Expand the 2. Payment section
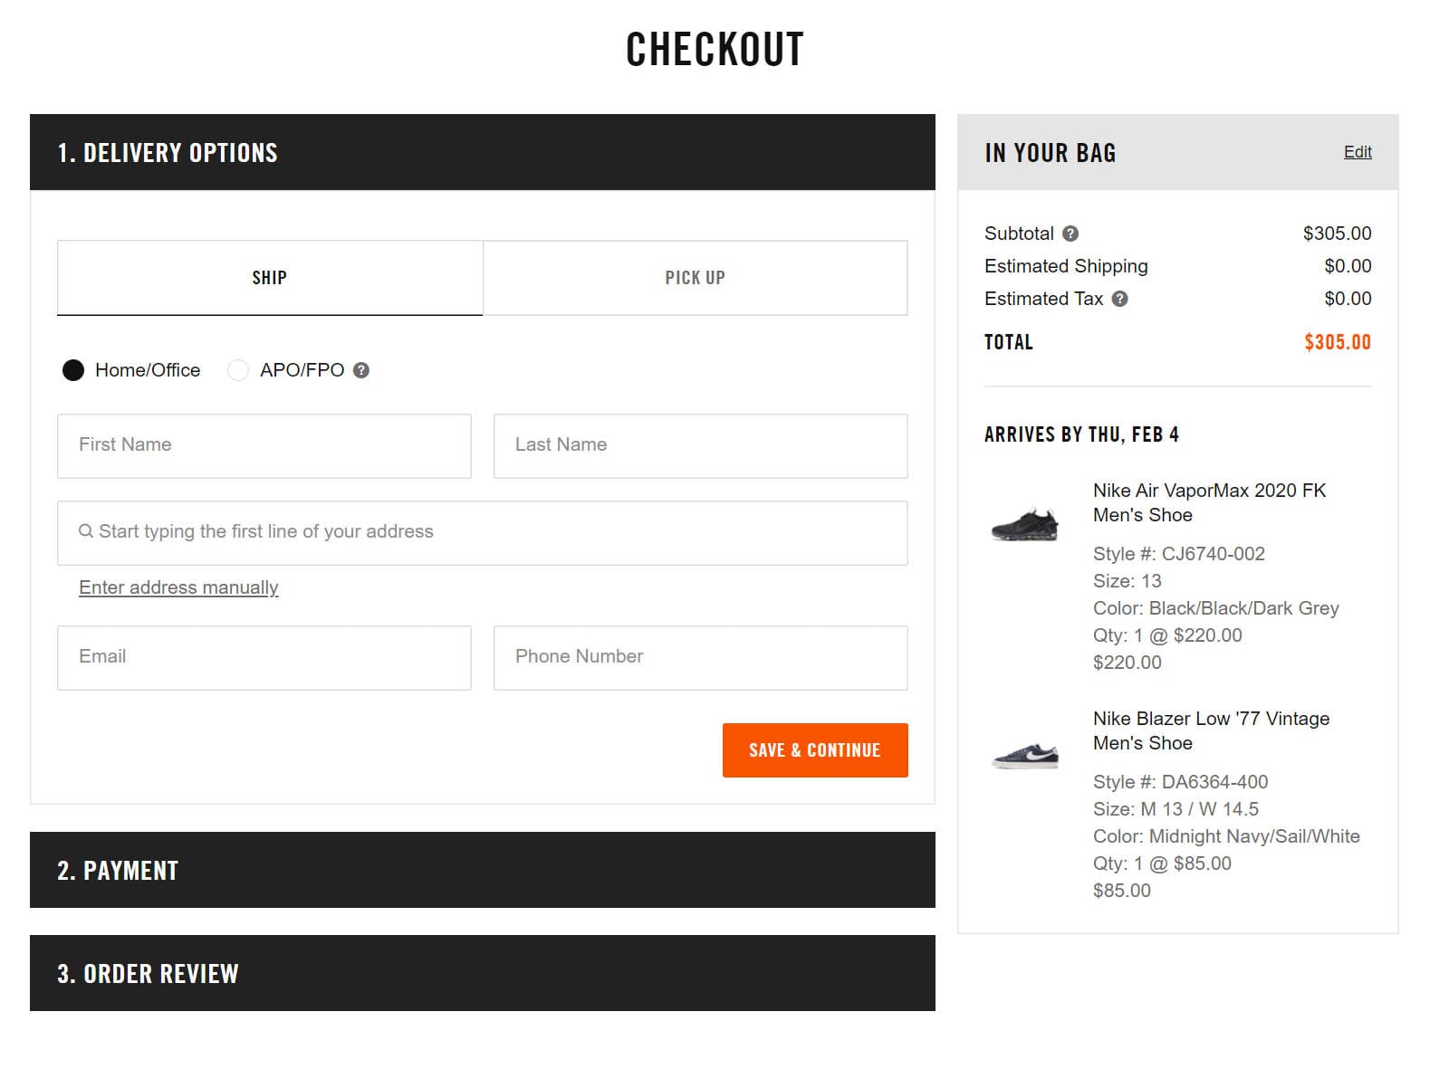This screenshot has height=1088, width=1449. [x=483, y=870]
